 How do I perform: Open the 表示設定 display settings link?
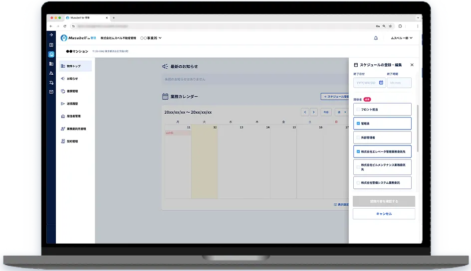click(341, 204)
